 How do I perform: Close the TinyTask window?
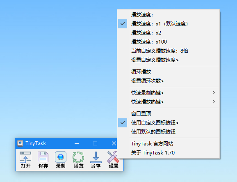pos(114,143)
